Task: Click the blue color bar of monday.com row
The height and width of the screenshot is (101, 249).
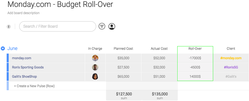Action: [x=8, y=58]
